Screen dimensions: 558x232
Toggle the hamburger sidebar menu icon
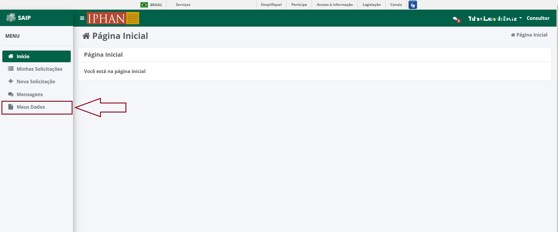tap(82, 18)
